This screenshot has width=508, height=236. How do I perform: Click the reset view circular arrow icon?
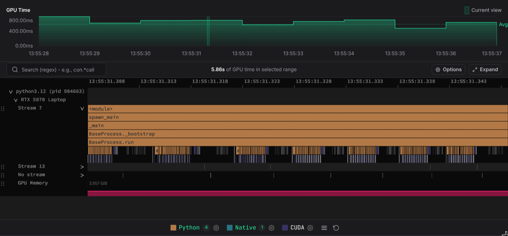[336, 228]
